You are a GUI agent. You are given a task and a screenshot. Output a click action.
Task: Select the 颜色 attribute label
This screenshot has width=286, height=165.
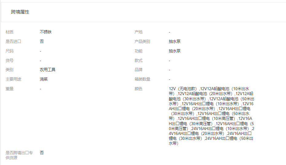click(138, 89)
